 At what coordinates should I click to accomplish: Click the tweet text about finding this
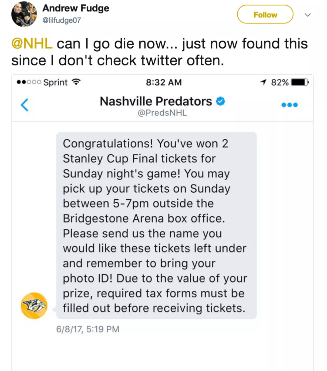[160, 52]
